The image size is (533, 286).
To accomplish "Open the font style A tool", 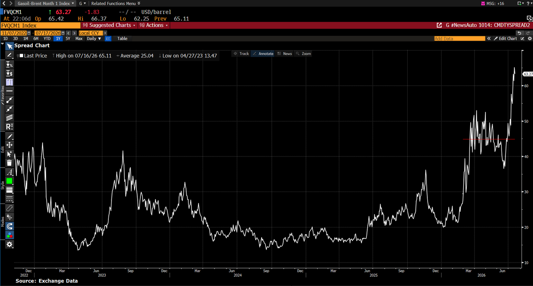I will coord(9,172).
